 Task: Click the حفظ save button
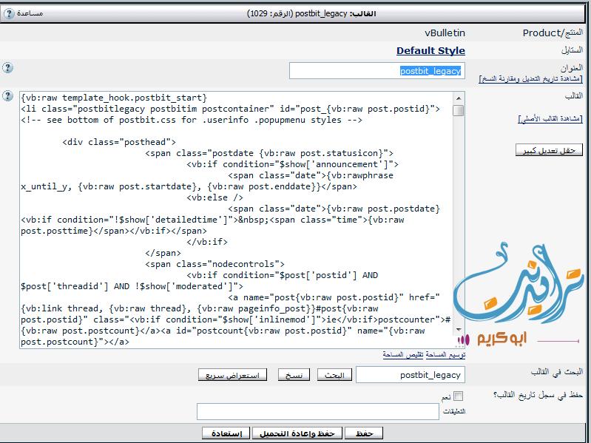(364, 433)
